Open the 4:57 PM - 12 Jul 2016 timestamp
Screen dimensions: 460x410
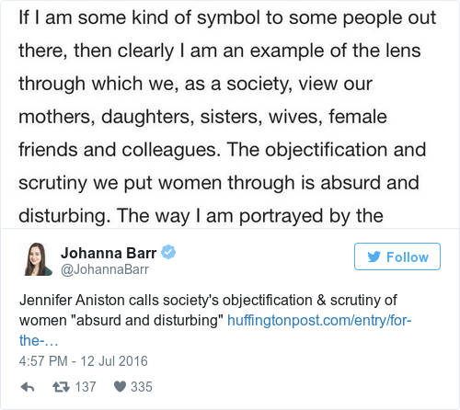[x=84, y=361]
